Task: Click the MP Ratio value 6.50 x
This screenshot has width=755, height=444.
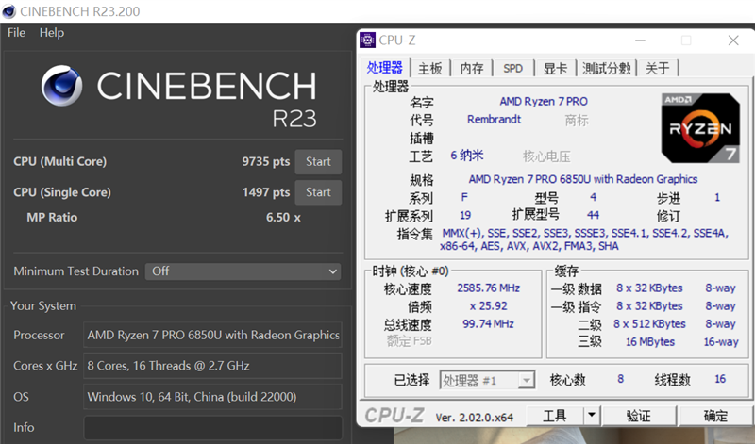Action: (x=283, y=218)
